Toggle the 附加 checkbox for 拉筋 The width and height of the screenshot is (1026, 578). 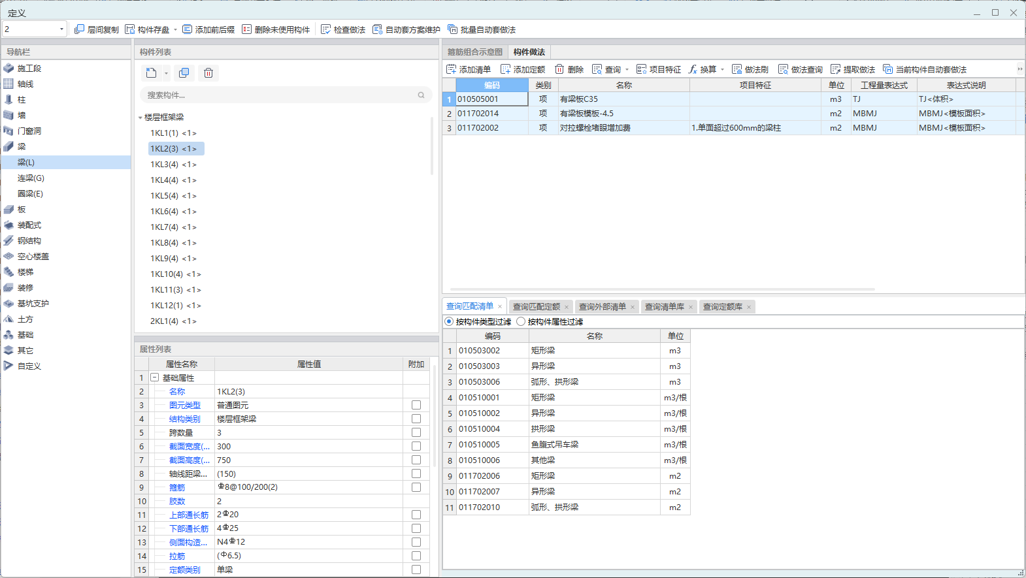click(416, 556)
